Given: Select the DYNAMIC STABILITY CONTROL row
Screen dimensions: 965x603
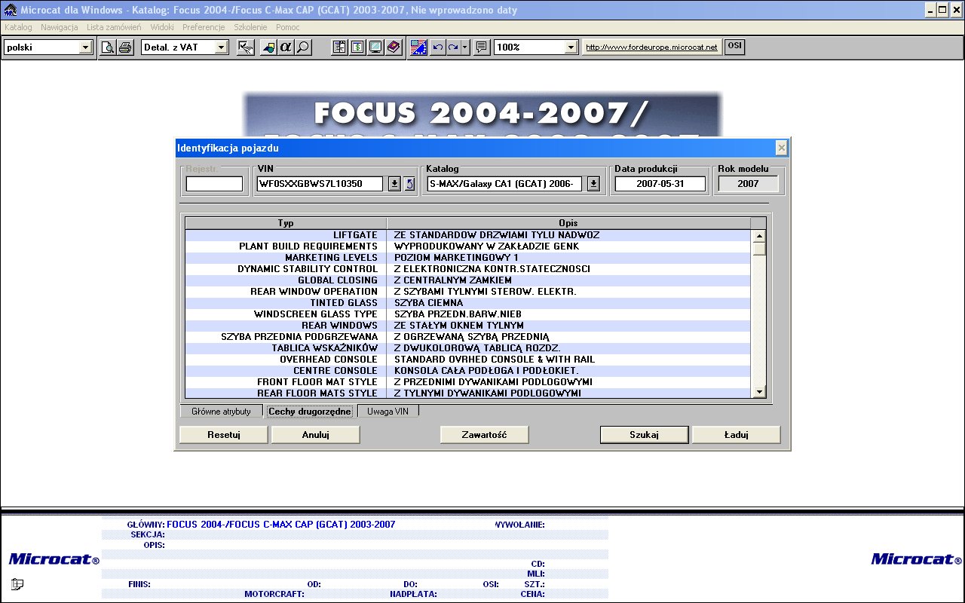Looking at the screenshot, I should click(468, 269).
